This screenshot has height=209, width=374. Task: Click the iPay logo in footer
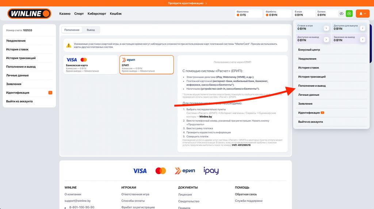(211, 171)
